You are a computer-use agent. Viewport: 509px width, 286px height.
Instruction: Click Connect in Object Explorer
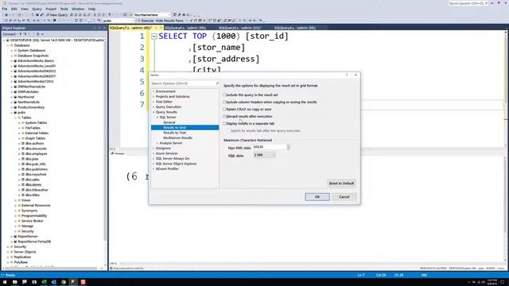pos(10,34)
